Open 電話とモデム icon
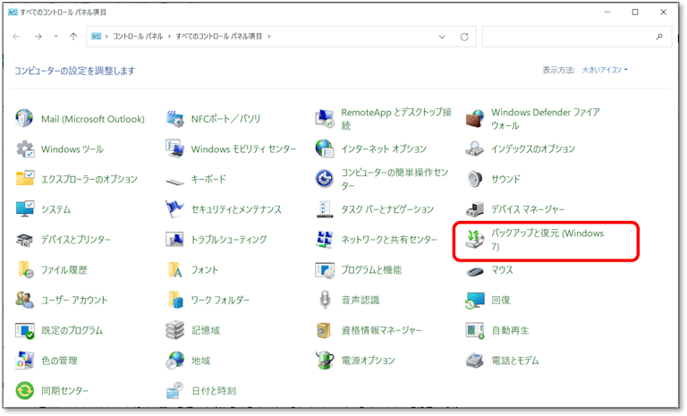This screenshot has width=687, height=416. click(x=475, y=361)
